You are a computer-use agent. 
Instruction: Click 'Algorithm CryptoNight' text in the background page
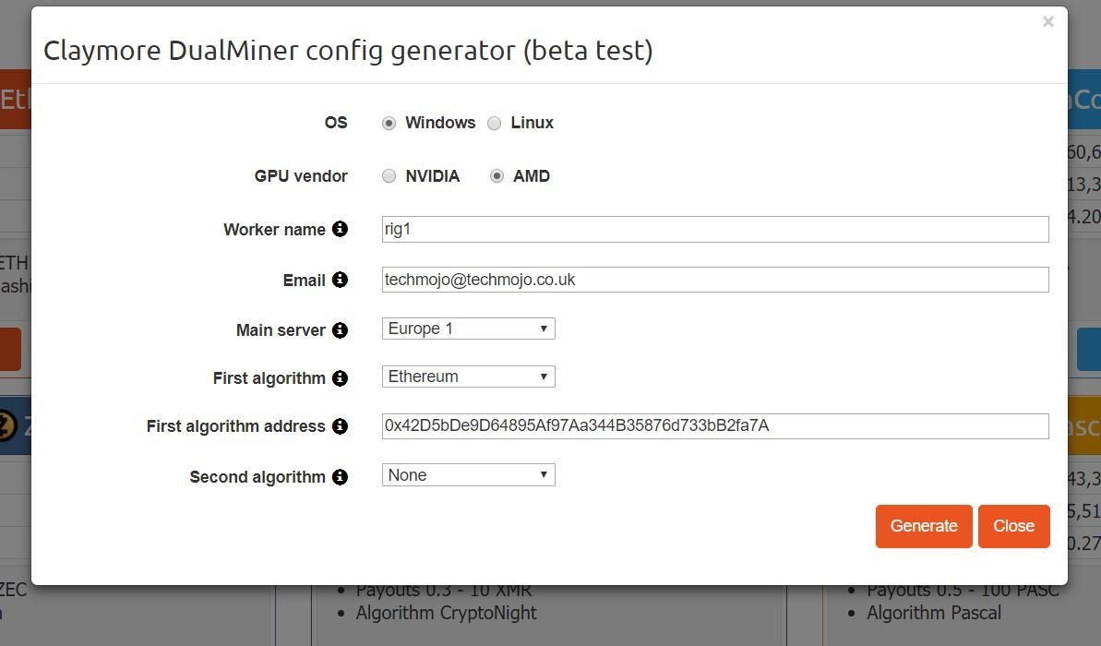446,613
